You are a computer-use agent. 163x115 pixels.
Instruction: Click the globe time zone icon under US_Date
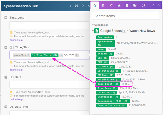(11, 92)
